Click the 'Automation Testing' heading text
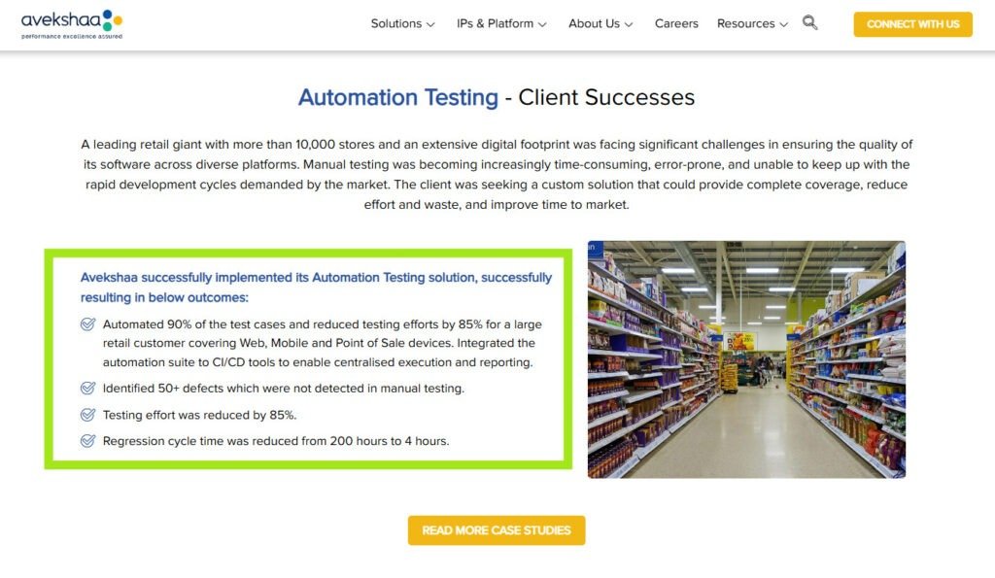 click(397, 98)
